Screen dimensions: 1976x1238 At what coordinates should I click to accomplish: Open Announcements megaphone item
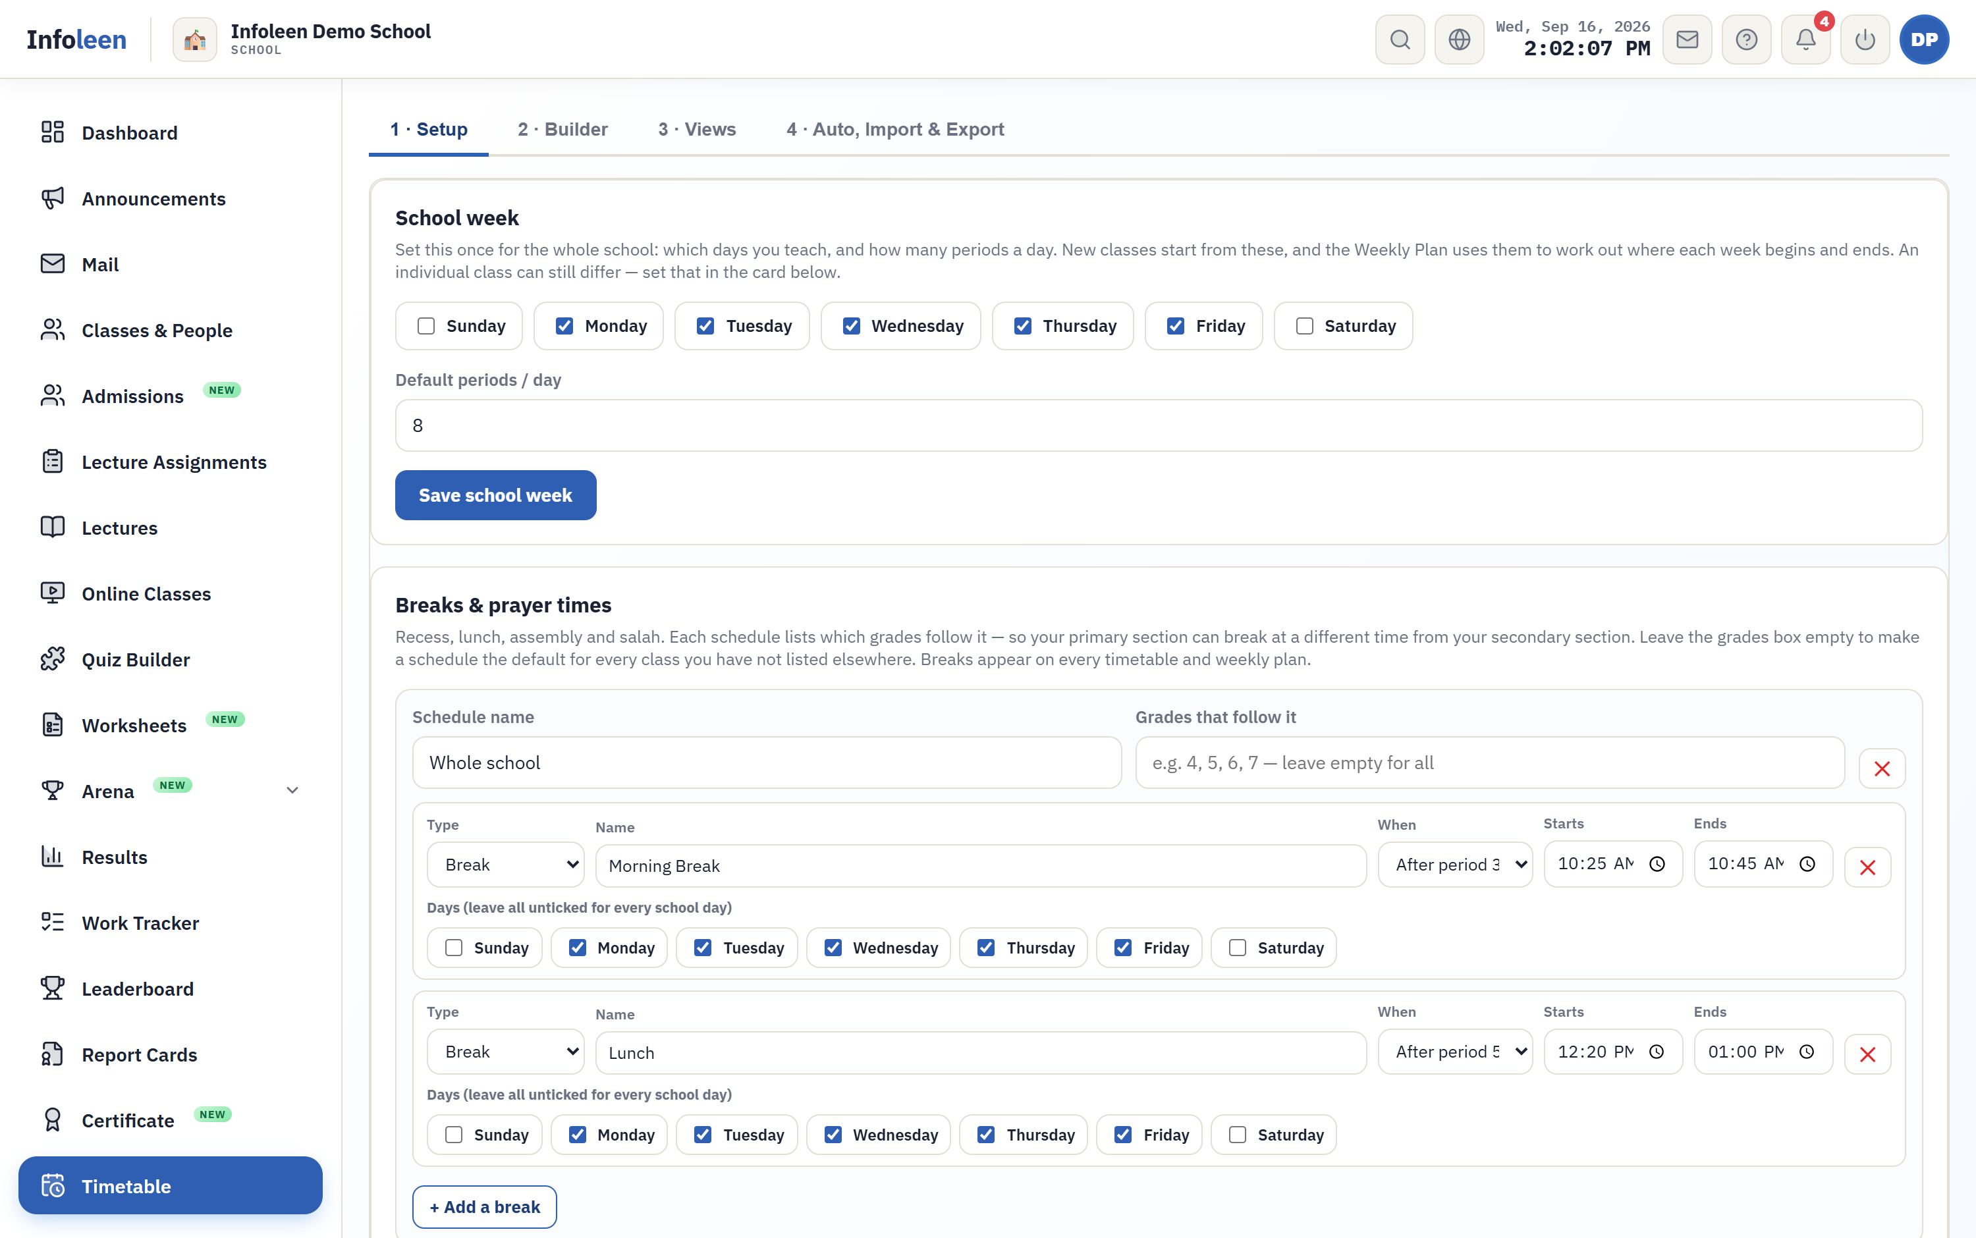tap(171, 198)
